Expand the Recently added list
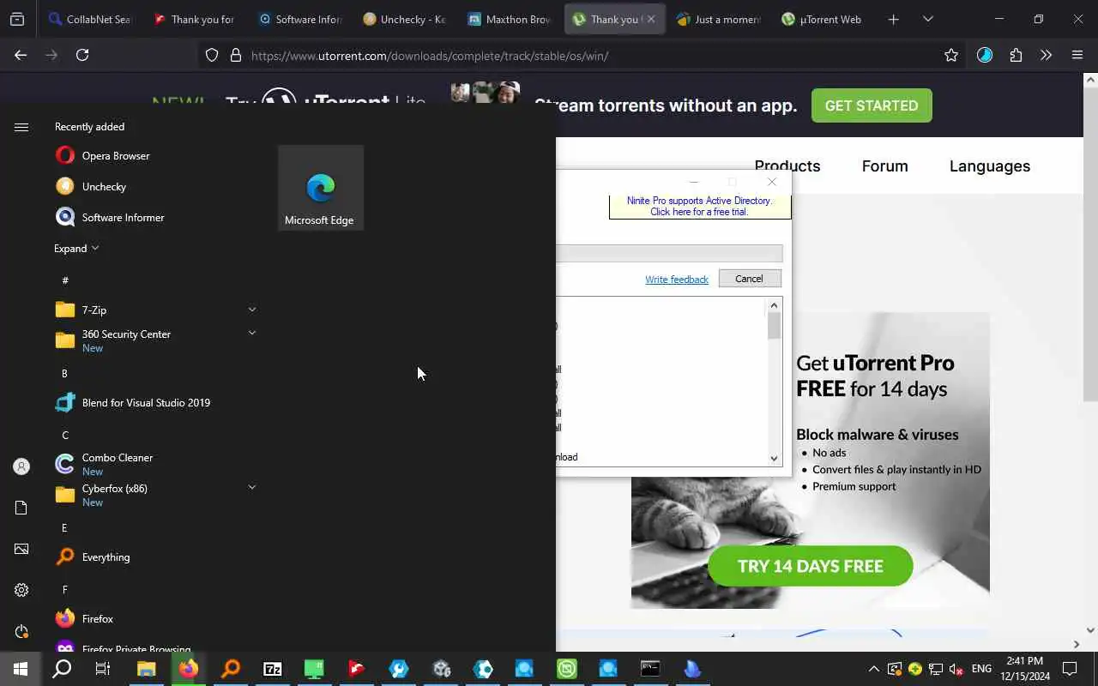The width and height of the screenshot is (1098, 686). coord(76,248)
